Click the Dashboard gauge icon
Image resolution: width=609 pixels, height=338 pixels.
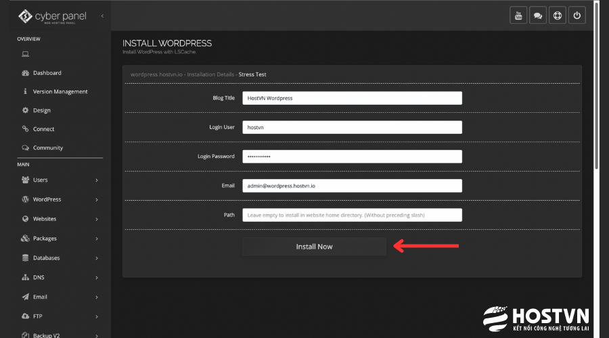[25, 73]
